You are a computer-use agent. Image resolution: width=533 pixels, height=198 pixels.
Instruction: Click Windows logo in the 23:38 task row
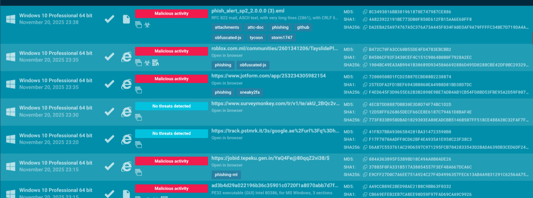point(11,19)
